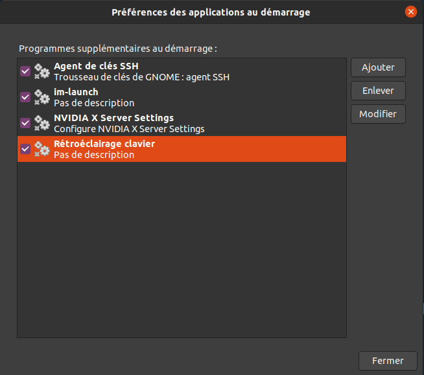Close the dialog using the Fermer button
Image resolution: width=424 pixels, height=375 pixels.
click(x=388, y=361)
